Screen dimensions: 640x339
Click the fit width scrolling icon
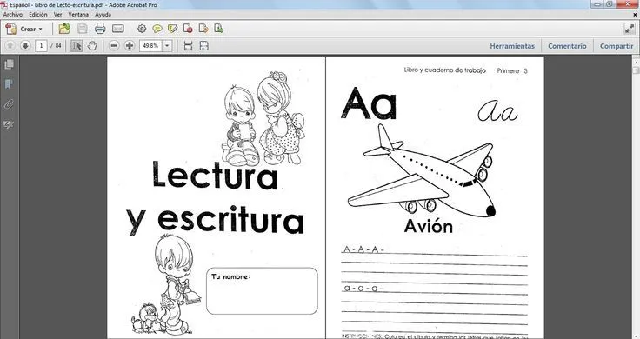(x=188, y=46)
